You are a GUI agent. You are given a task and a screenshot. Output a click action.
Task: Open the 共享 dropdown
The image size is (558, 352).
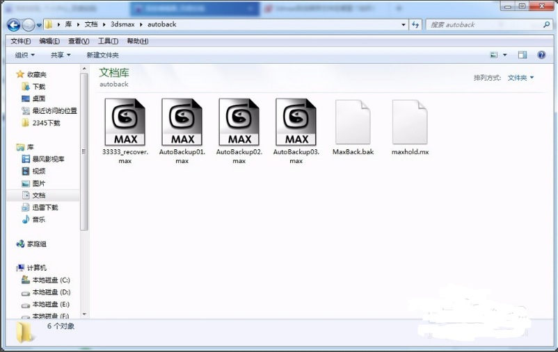point(61,55)
